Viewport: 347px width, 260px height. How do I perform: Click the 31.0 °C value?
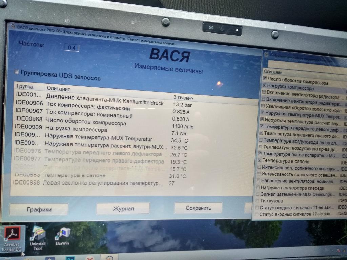pyautogui.click(x=178, y=176)
